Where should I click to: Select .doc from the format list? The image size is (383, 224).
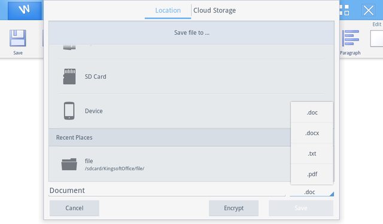pyautogui.click(x=312, y=113)
